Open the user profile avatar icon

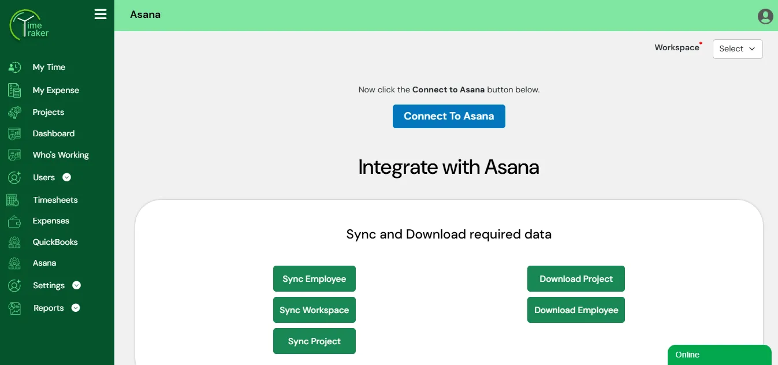click(x=765, y=16)
